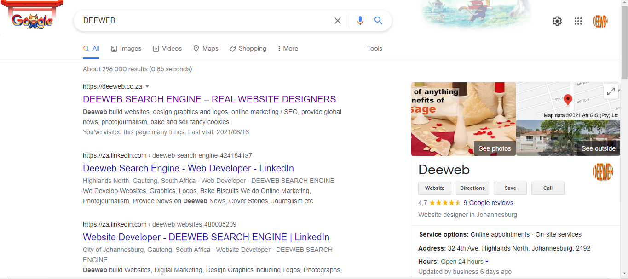This screenshot has height=279, width=628.
Task: Click the za.linkedin.com deeweb-search-engine-4241841a7 URL
Action: coord(167,155)
